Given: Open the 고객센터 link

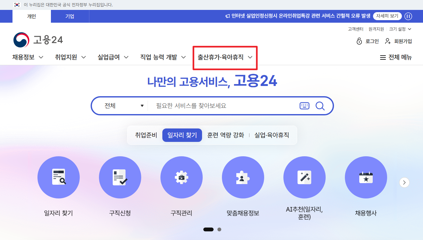Looking at the screenshot, I should 356,29.
